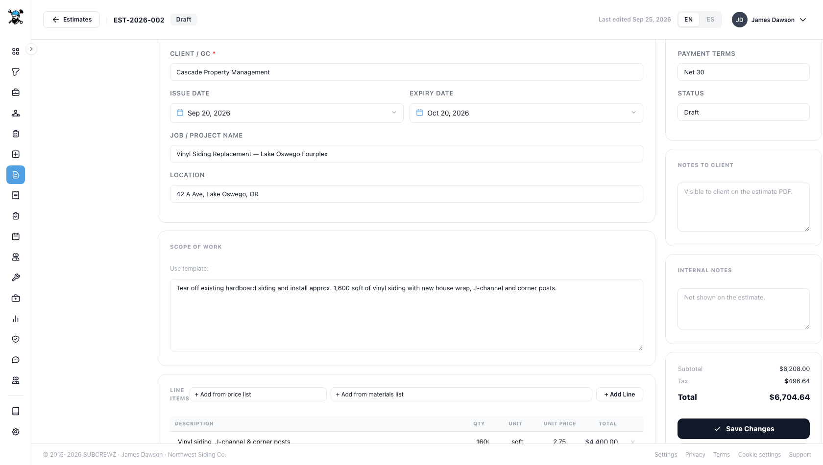Image resolution: width=823 pixels, height=465 pixels.
Task: Open the Issue Date dropdown
Action: tap(287, 113)
